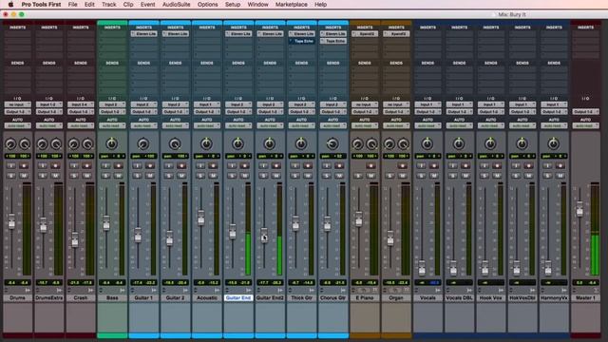608x342 pixels.
Task: Open the Tape Echo insert on Chorus Gtr
Action: coord(333,41)
